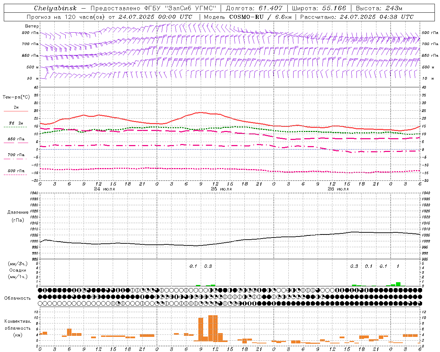Click the Chelyabinsk station title
This screenshot has width=440, height=352.
55,8
